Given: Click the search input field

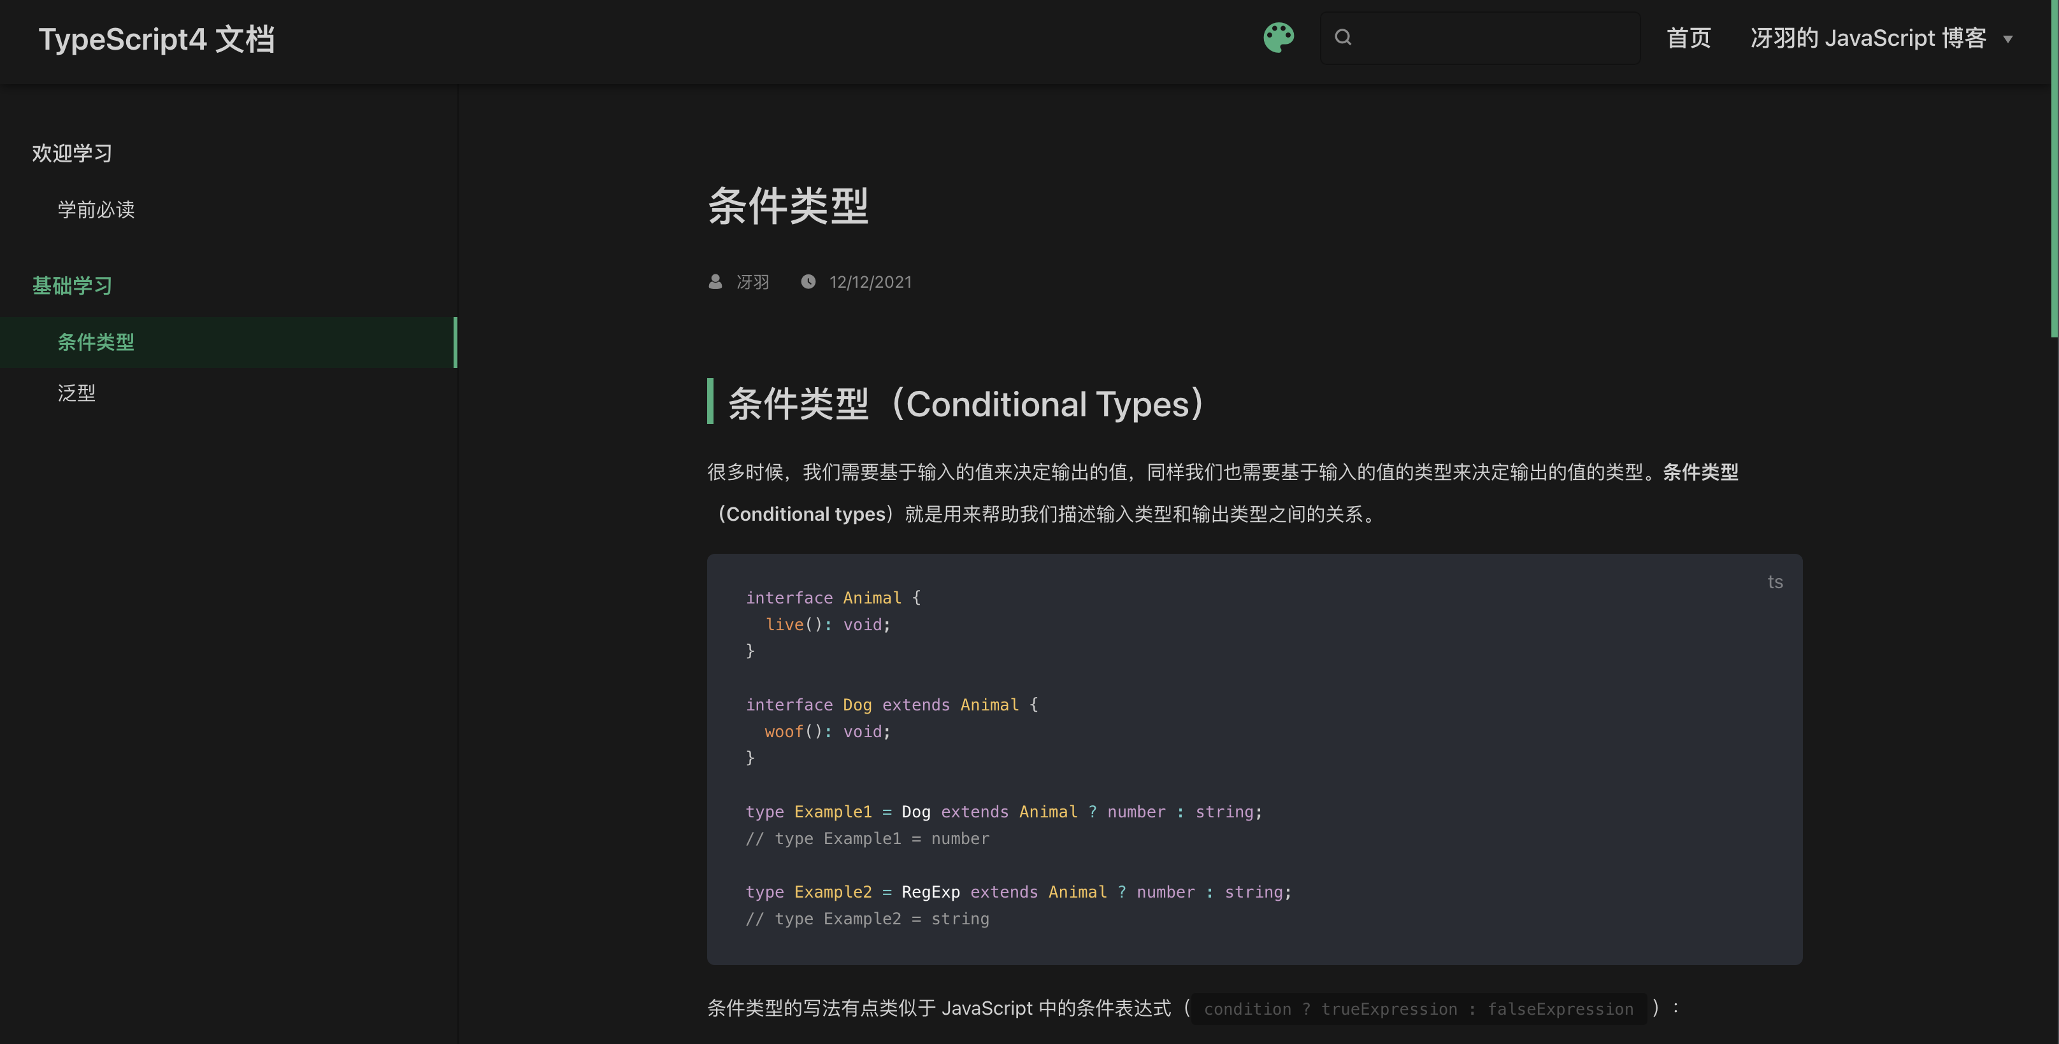Looking at the screenshot, I should click(1495, 38).
